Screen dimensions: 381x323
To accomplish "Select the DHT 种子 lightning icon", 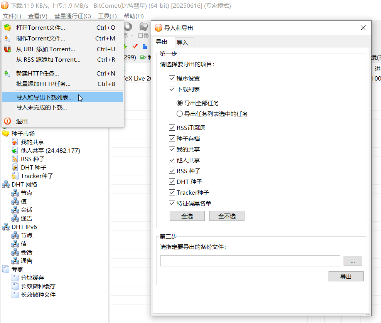I will pyautogui.click(x=15, y=167).
